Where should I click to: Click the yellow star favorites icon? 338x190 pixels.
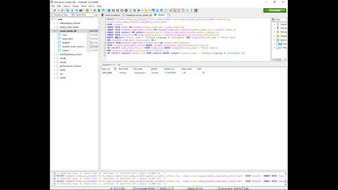coord(96,15)
